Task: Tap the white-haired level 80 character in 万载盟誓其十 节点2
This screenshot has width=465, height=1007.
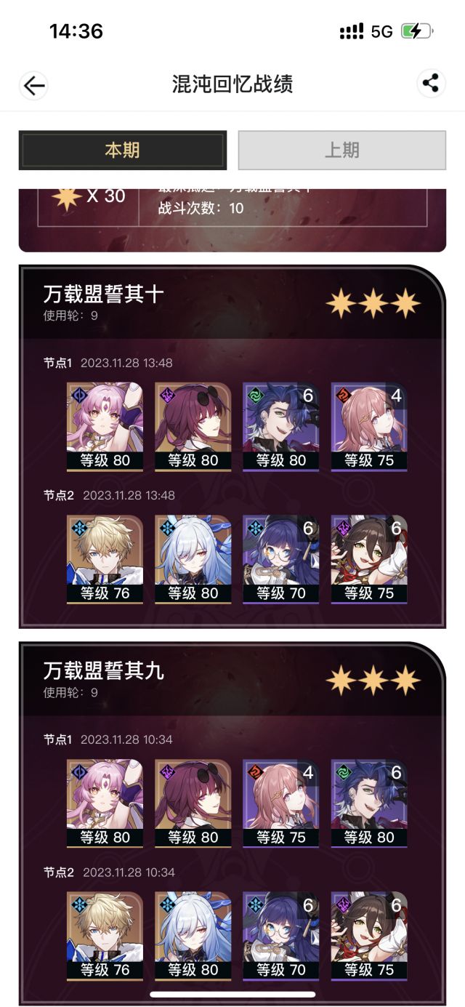Action: (193, 560)
